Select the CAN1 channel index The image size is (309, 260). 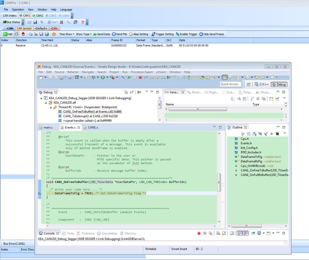coord(25,15)
